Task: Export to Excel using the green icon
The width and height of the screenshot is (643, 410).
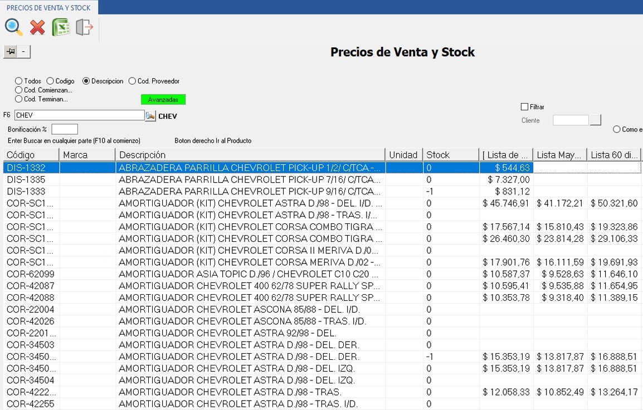Action: click(61, 27)
